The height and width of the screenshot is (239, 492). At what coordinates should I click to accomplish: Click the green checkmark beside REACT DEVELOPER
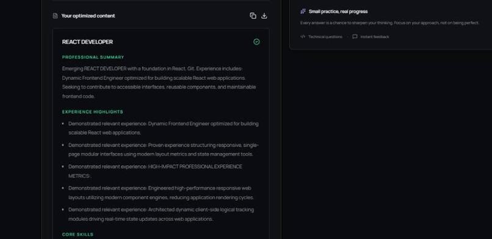[256, 42]
